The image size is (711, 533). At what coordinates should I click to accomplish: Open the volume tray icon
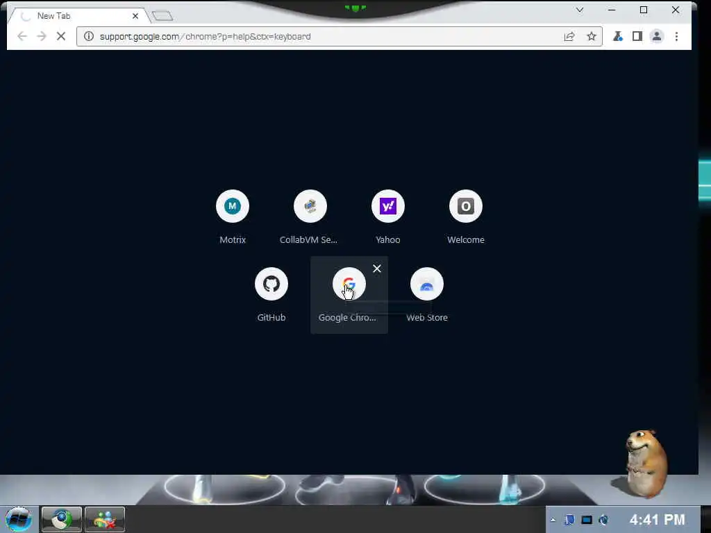pyautogui.click(x=603, y=520)
